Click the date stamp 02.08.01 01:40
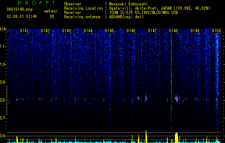Screen dimensions: 225x143 (x=22, y=16)
